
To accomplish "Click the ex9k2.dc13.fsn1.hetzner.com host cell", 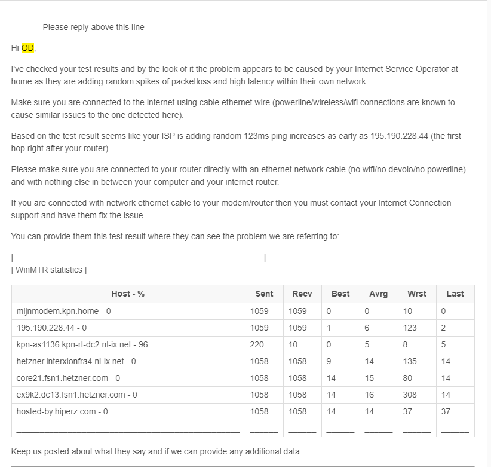I will tap(128, 395).
